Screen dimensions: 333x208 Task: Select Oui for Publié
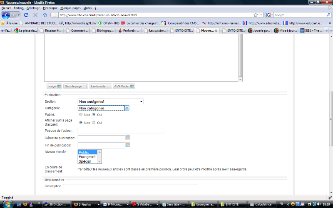(94, 114)
